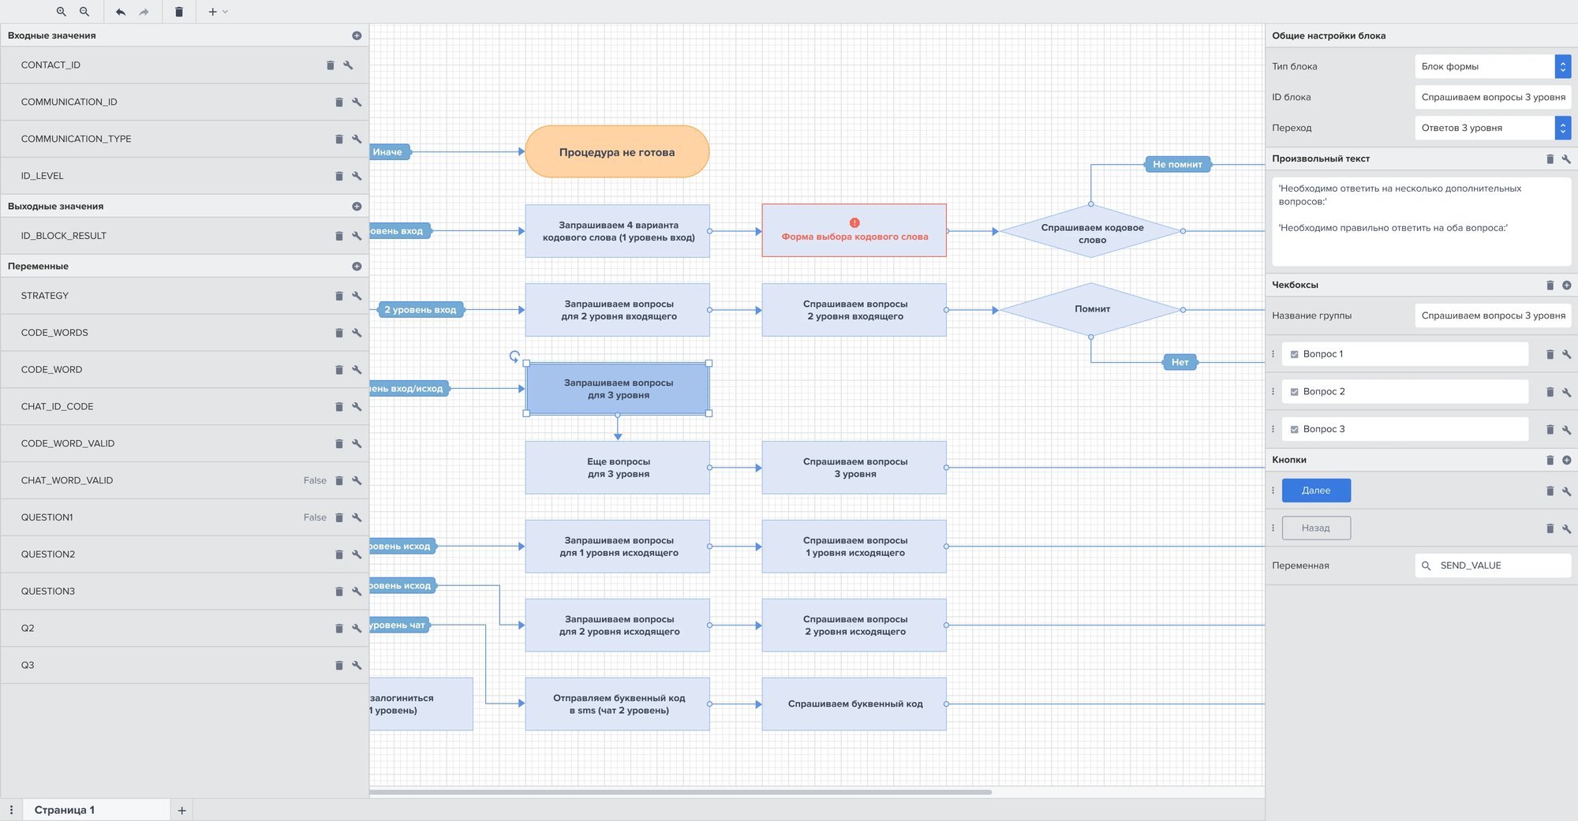Add a new page with plus button

(x=181, y=811)
